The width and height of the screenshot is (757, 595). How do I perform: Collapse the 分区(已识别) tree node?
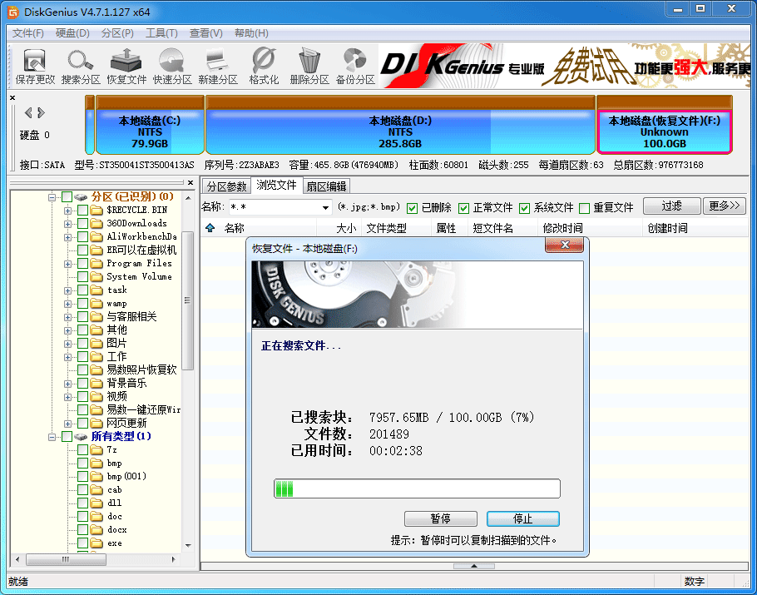click(x=52, y=197)
